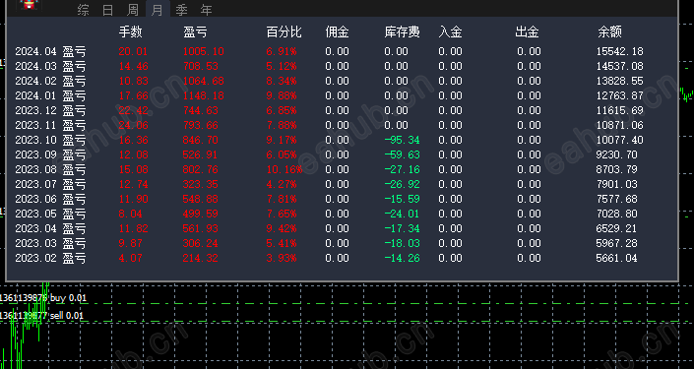This screenshot has height=369, width=694.
Task: Select the 月 monthly tab
Action: click(x=158, y=10)
